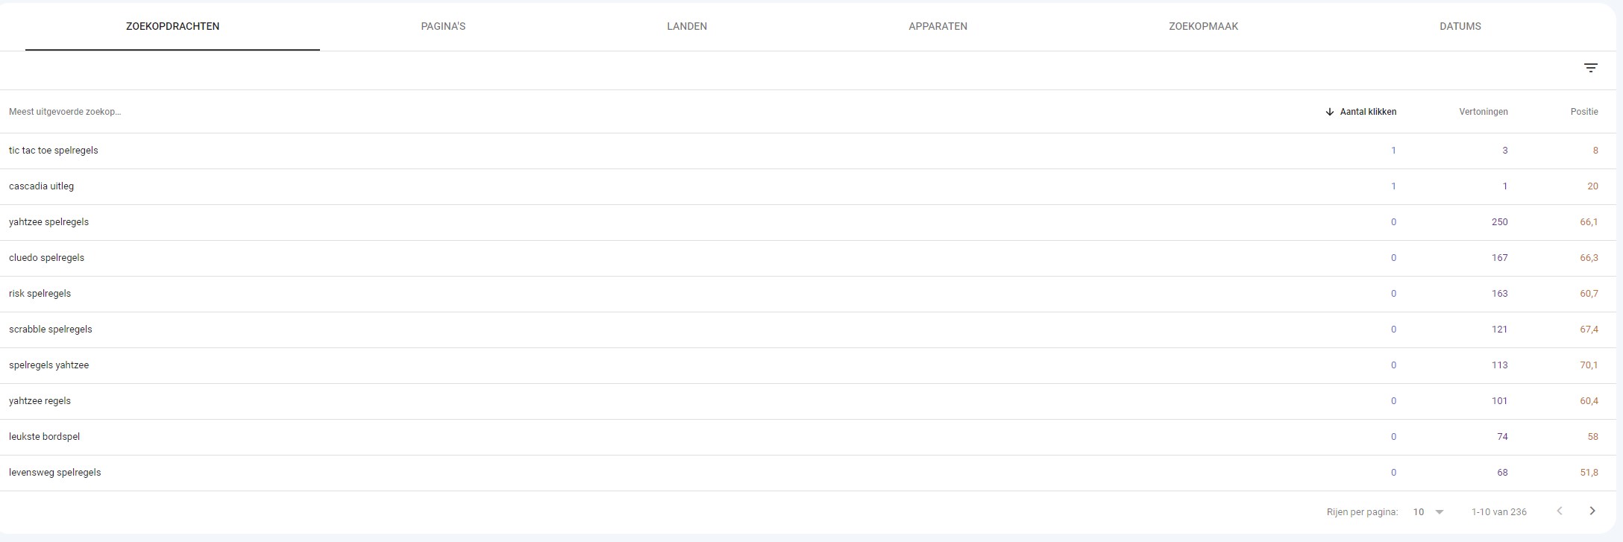Select query 'risk spelregels'
This screenshot has width=1623, height=542.
point(40,294)
